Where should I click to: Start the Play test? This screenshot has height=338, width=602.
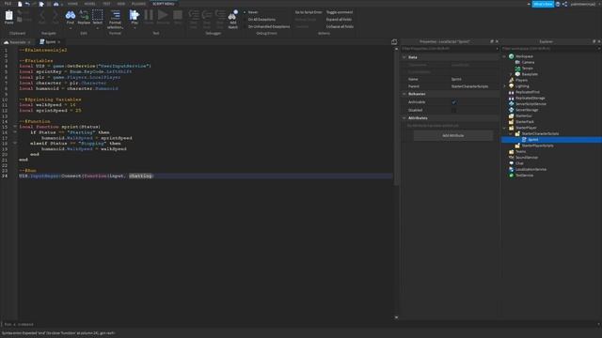click(x=135, y=15)
